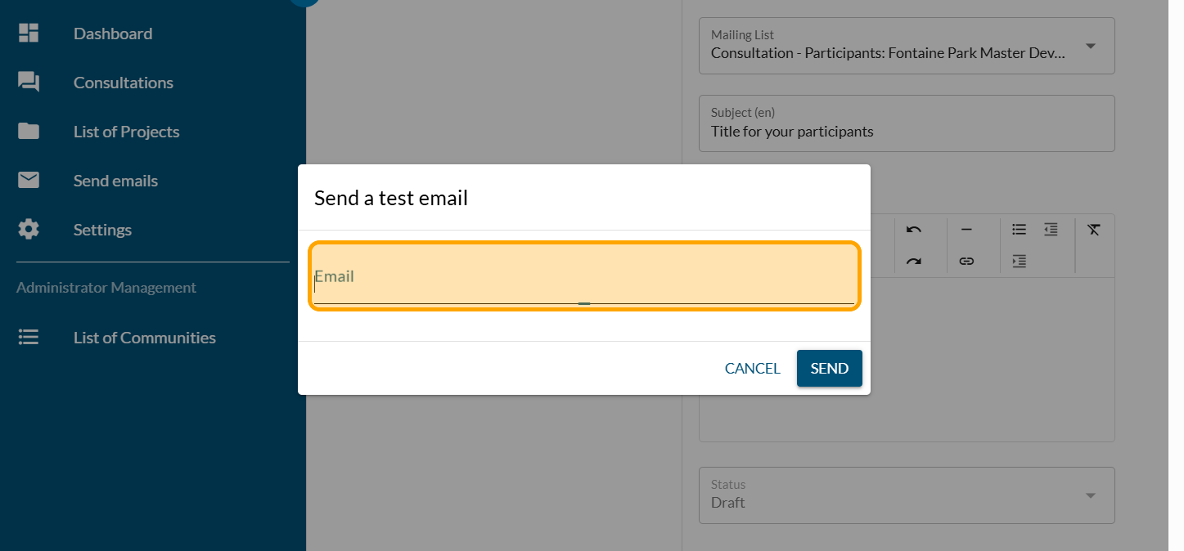Viewport: 1184px width, 551px height.
Task: Open Consultations from the sidebar
Action: tap(123, 83)
